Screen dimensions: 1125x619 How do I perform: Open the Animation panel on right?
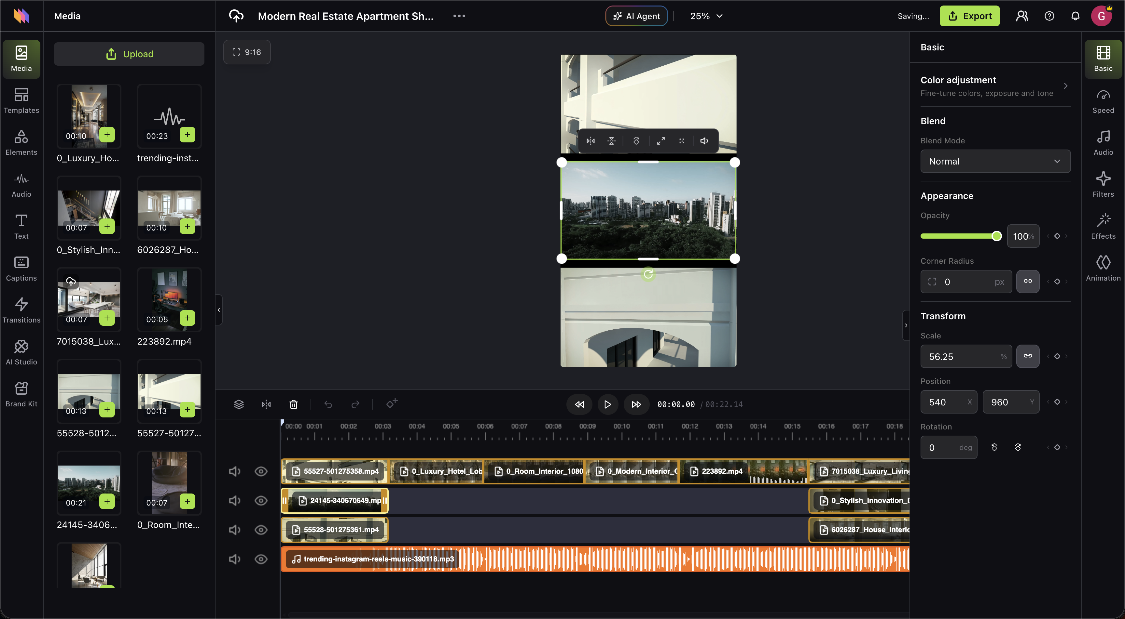point(1103,268)
